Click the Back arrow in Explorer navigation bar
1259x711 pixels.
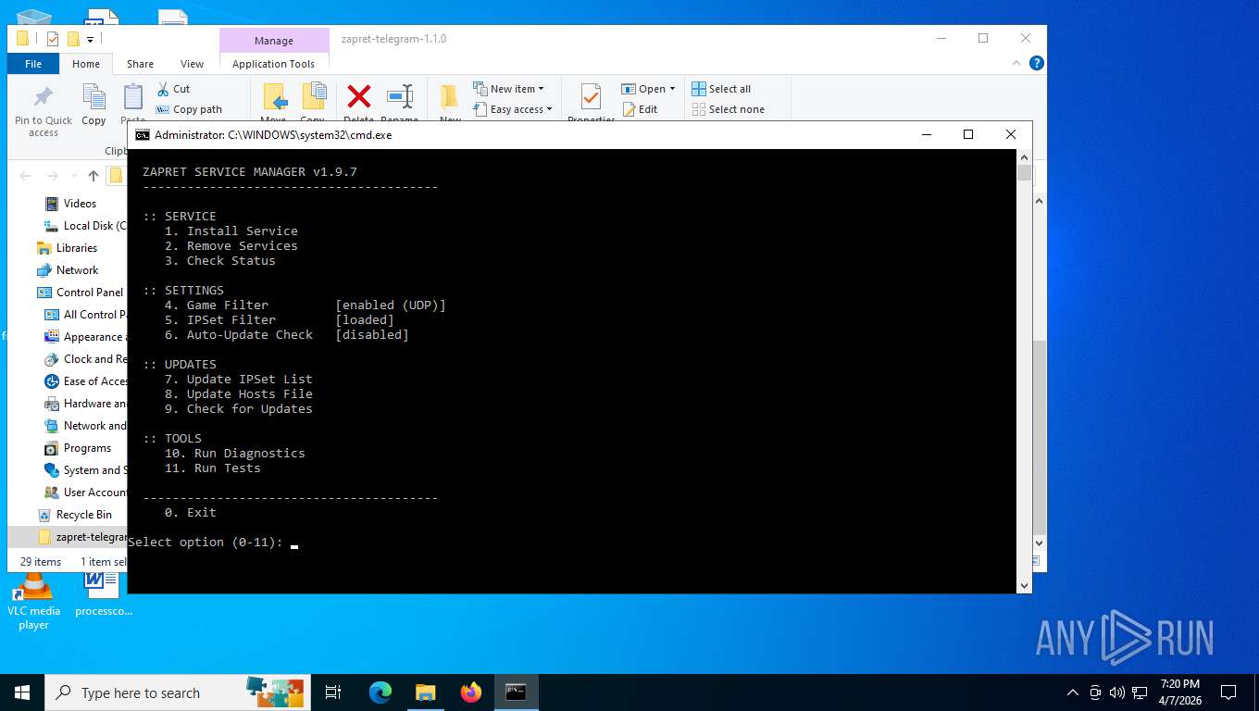[26, 176]
